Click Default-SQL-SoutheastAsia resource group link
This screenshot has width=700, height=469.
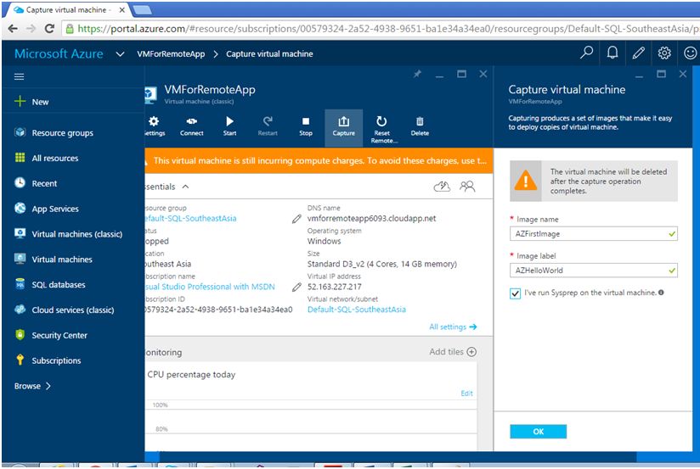190,219
